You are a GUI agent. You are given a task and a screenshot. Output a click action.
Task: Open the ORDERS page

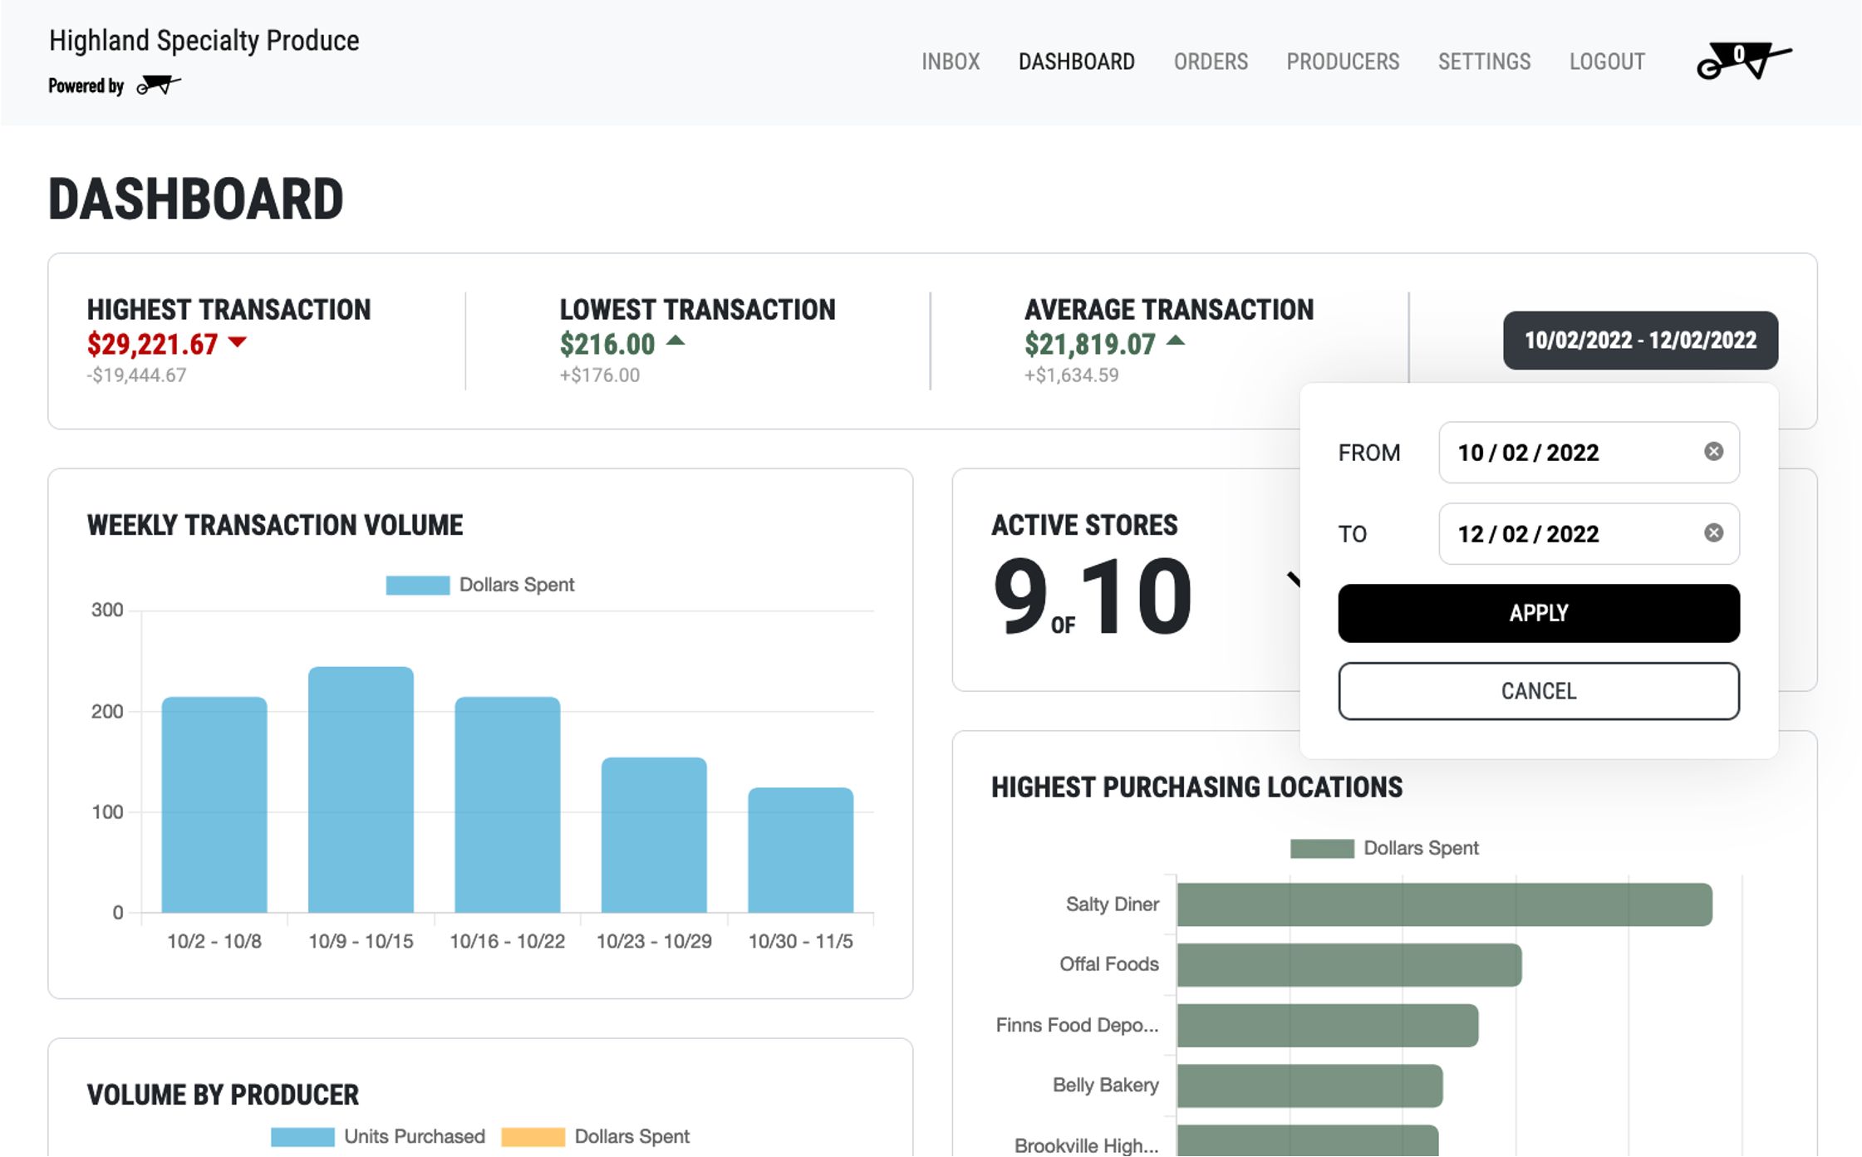pyautogui.click(x=1211, y=61)
